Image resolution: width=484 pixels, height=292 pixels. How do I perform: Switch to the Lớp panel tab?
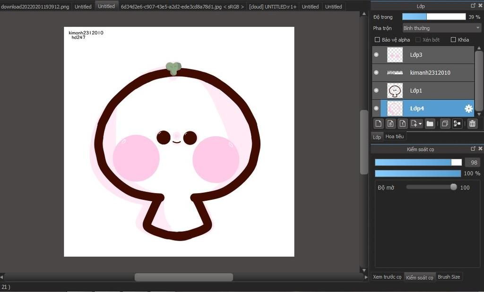pos(377,137)
